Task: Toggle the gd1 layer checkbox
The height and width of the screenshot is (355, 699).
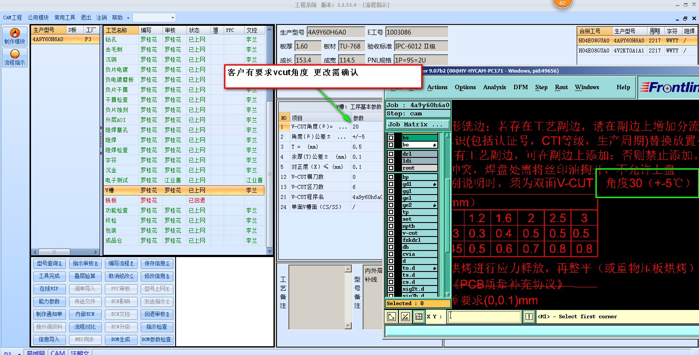Action: [x=391, y=184]
